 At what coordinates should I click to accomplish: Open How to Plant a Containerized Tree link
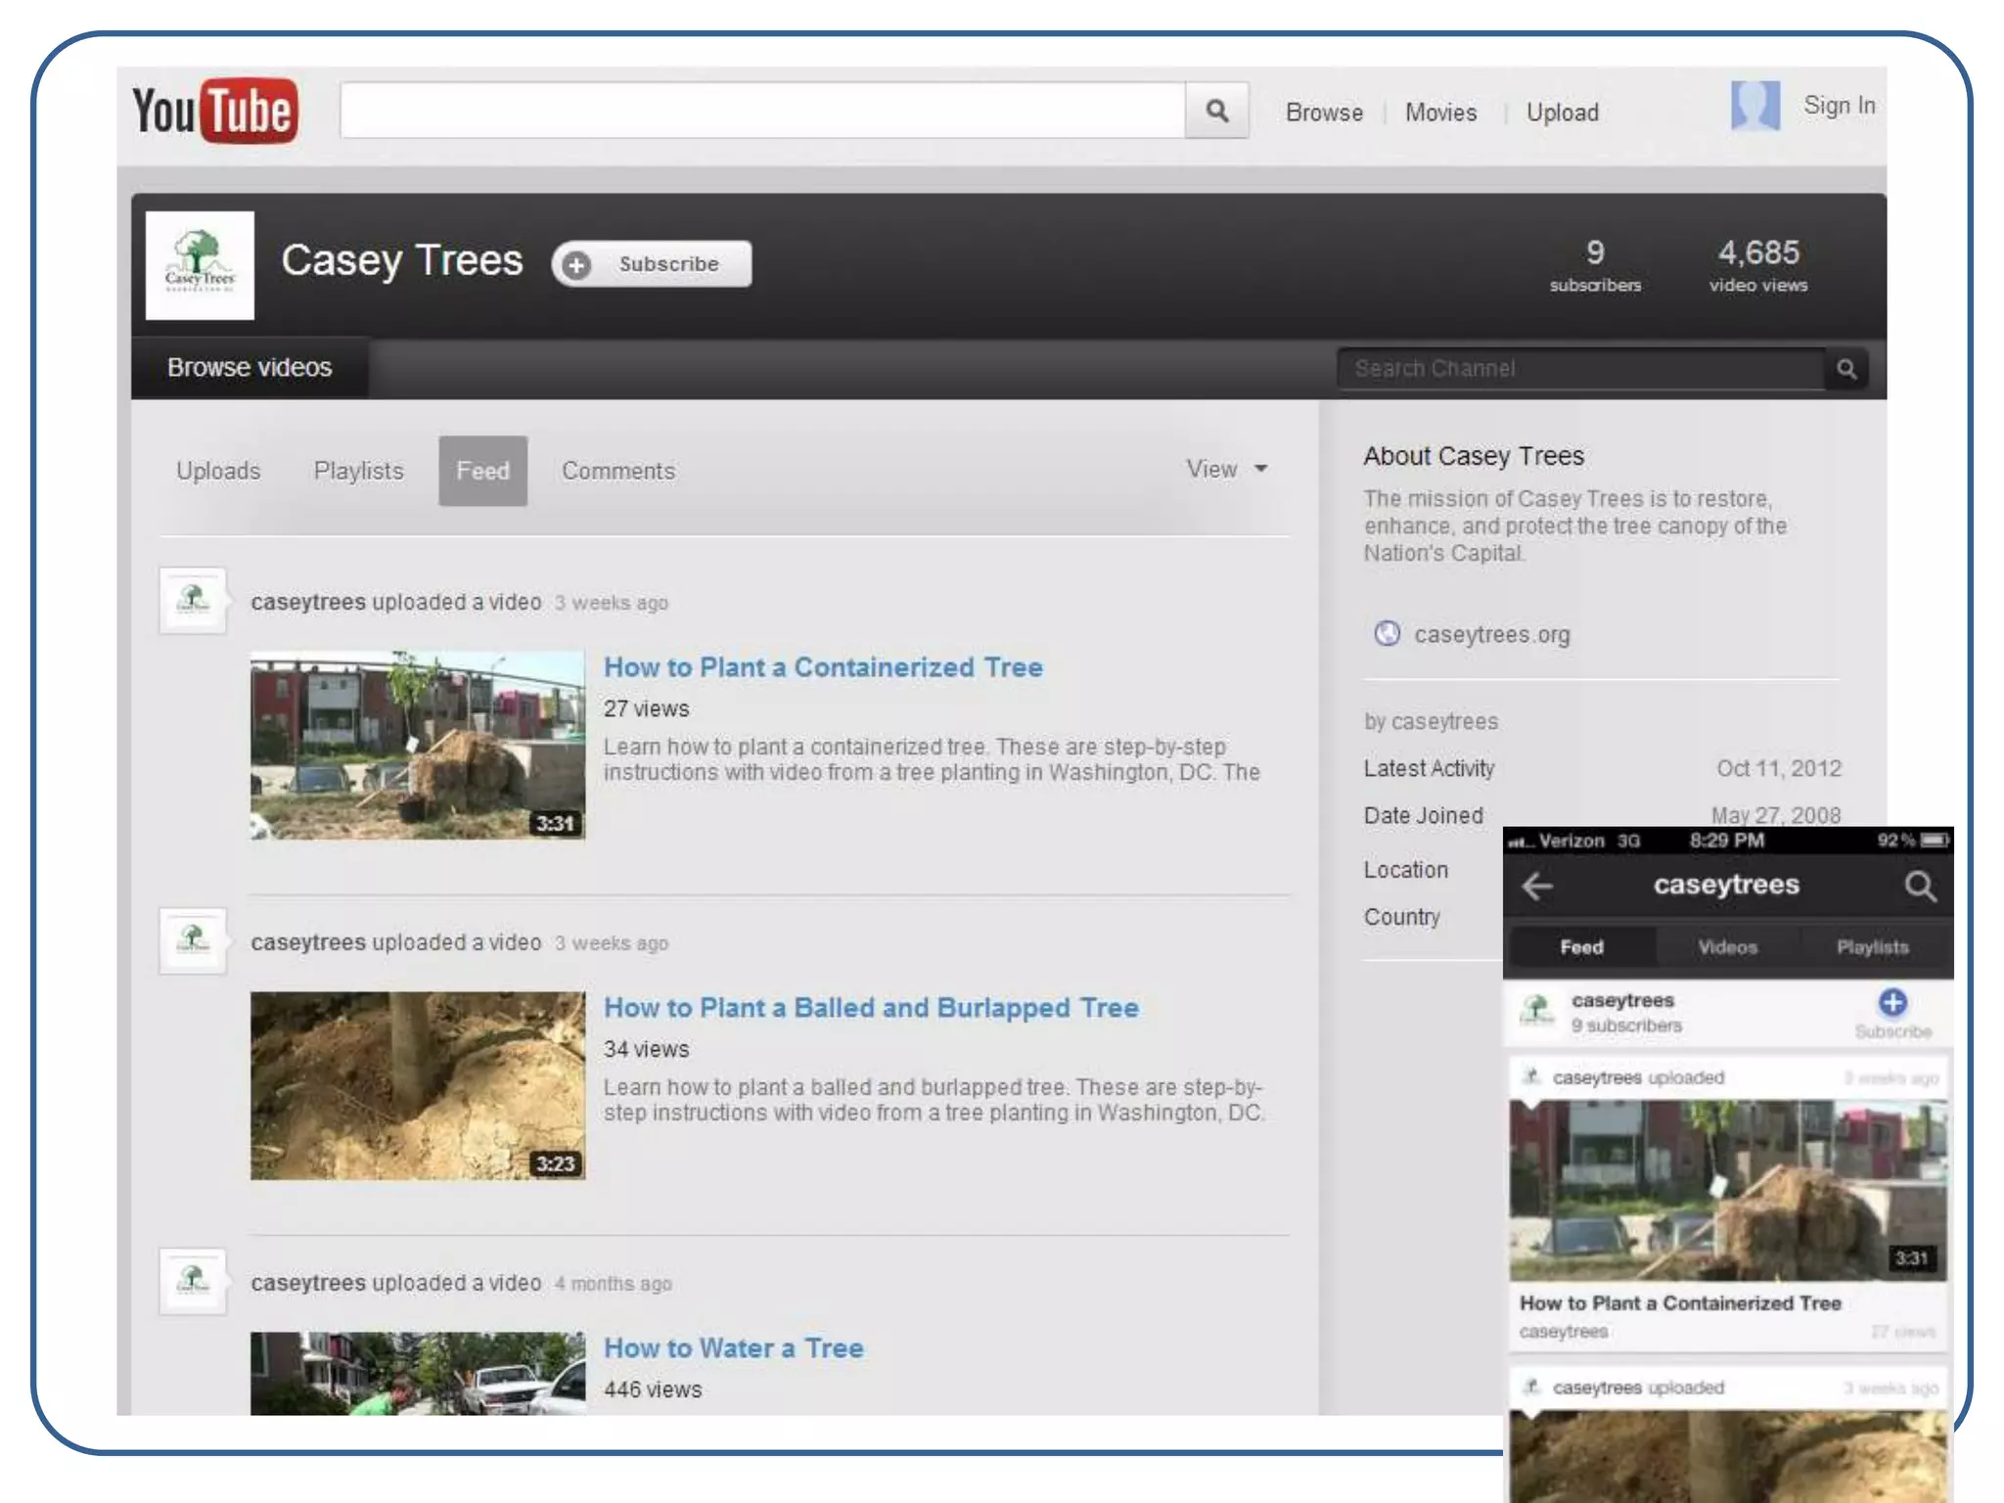822,667
